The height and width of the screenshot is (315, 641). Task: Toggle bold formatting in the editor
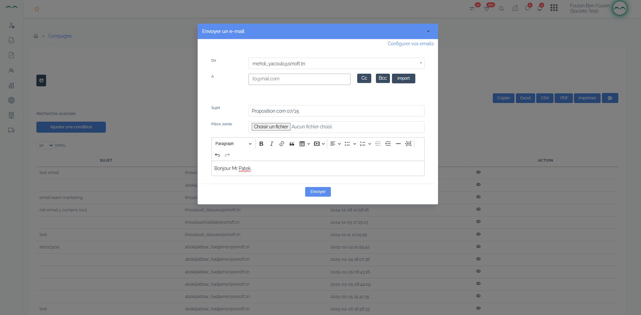pyautogui.click(x=261, y=144)
